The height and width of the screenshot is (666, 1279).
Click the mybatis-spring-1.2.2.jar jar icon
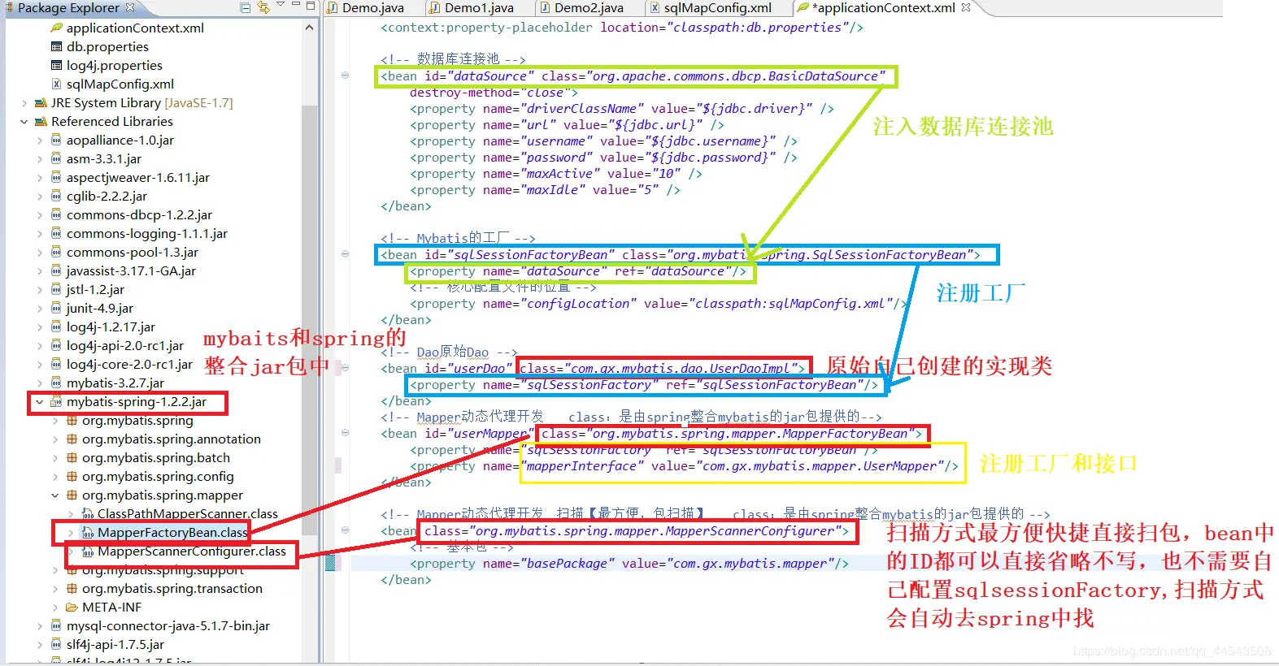point(56,401)
